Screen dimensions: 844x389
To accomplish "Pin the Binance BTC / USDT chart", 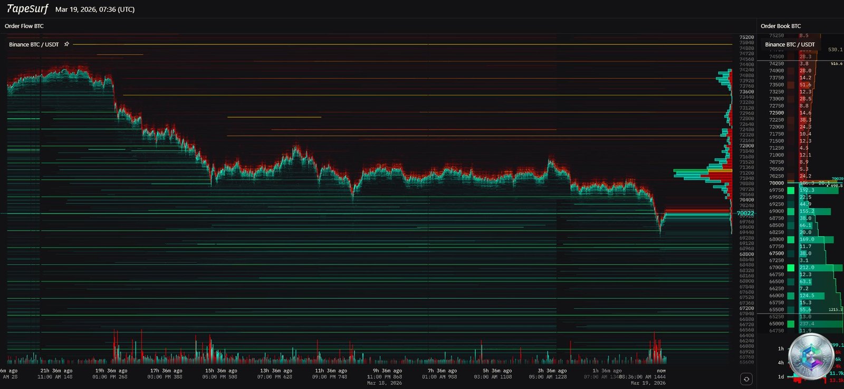I will coord(66,44).
